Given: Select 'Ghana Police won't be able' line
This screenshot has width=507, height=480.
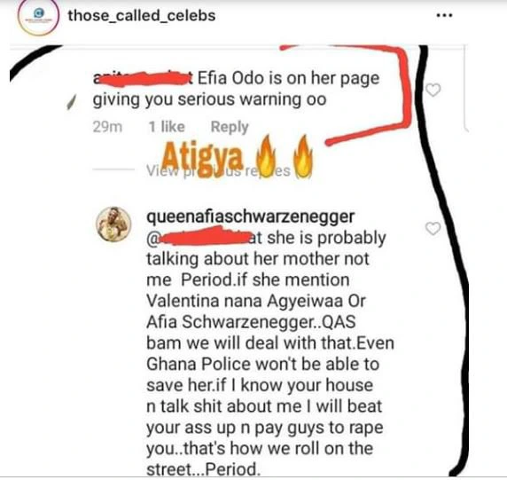Looking at the screenshot, I should coord(263,364).
